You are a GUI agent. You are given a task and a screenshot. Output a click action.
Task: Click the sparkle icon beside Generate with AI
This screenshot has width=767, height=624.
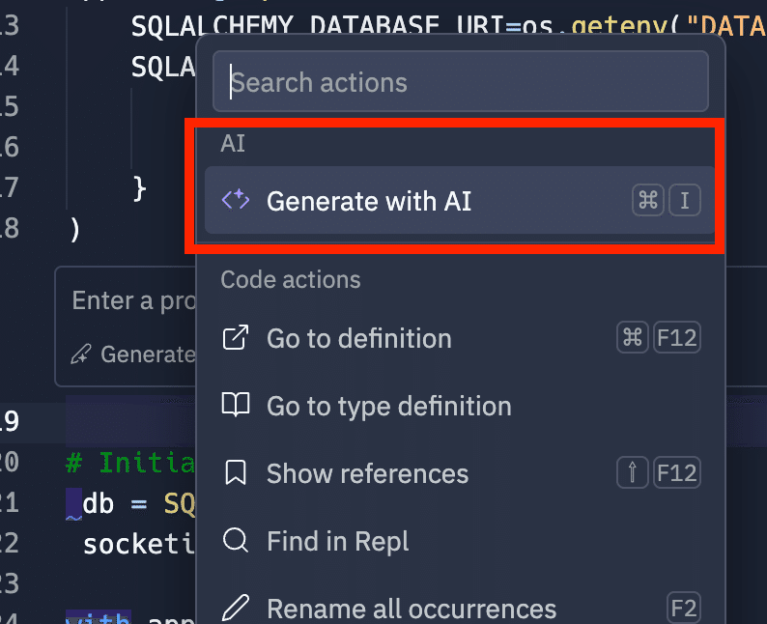point(236,200)
